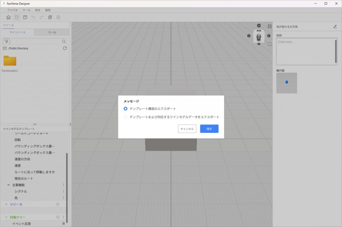Rotate the view cube using its left arrow
This screenshot has width=342, height=227.
pos(249,36)
